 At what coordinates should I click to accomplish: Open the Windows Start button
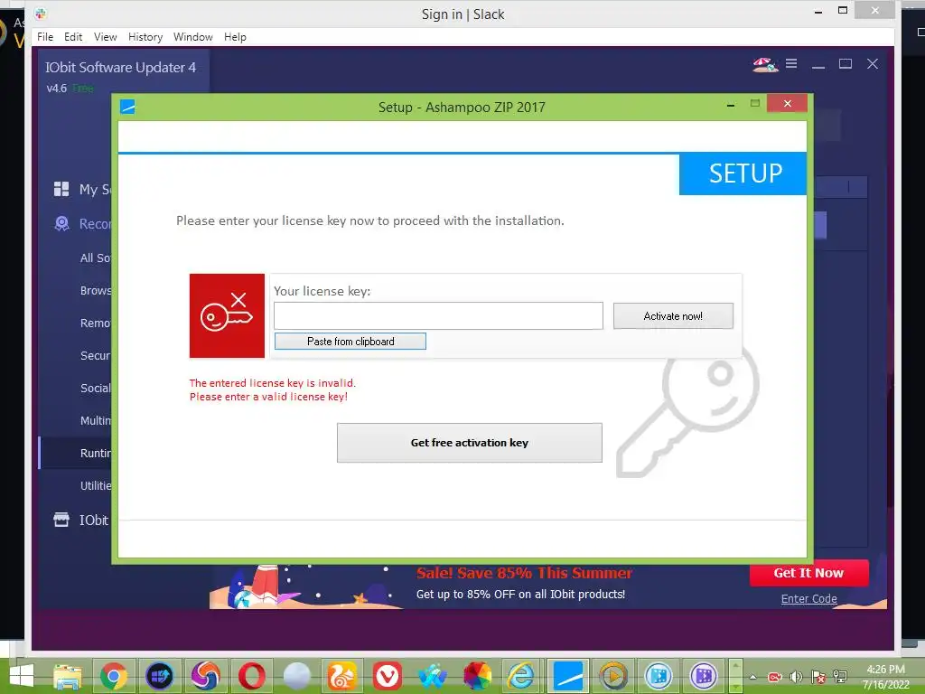(x=22, y=676)
